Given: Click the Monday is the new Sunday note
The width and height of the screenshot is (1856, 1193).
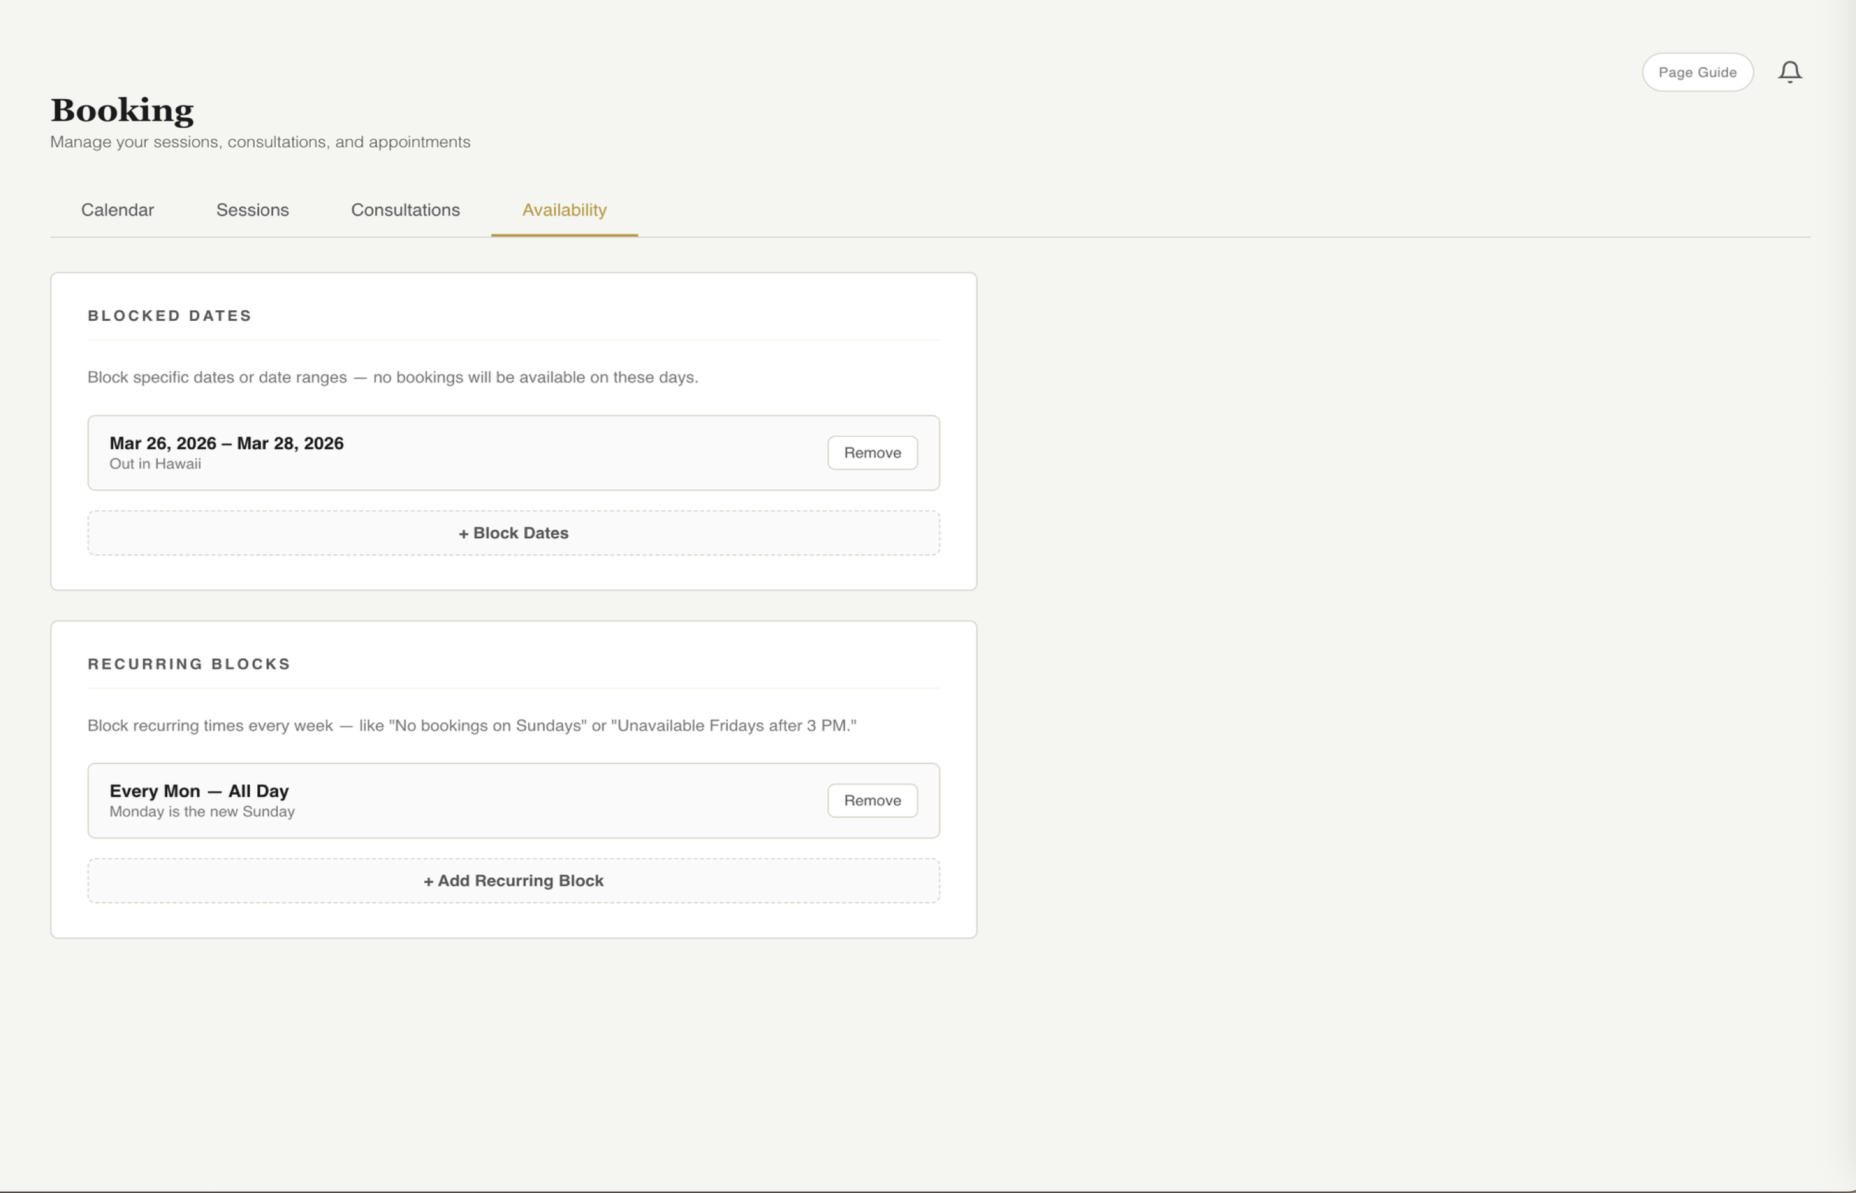Looking at the screenshot, I should coord(202,811).
